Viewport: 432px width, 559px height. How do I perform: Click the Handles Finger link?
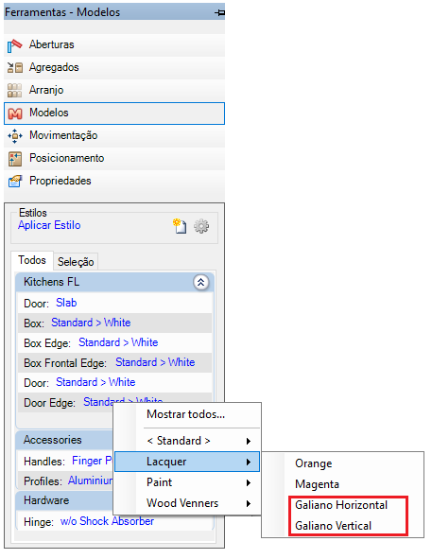click(92, 461)
